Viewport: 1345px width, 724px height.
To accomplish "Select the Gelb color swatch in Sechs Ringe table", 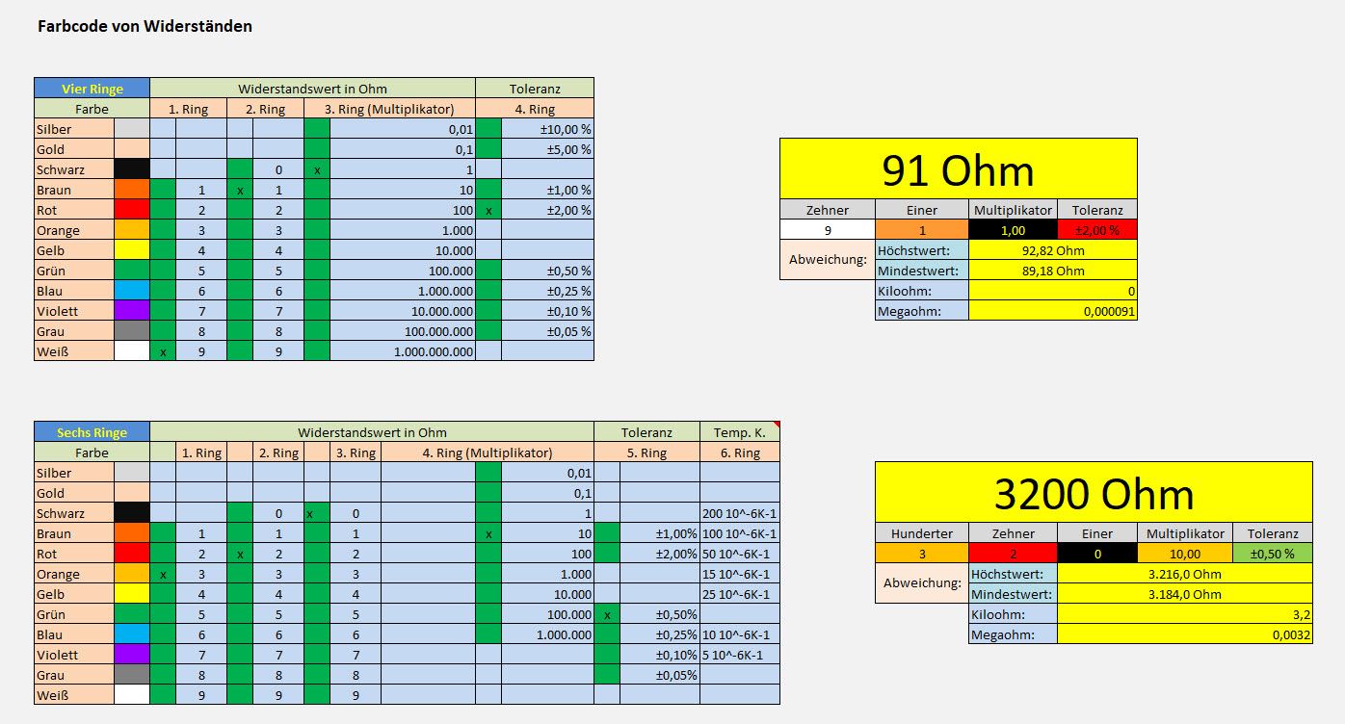I will pyautogui.click(x=132, y=595).
